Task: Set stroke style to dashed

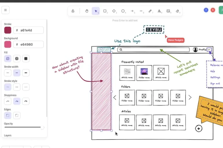Action: click(x=17, y=87)
